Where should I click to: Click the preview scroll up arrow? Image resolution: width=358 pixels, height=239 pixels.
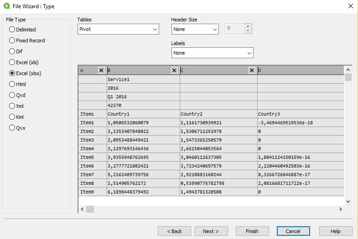click(x=348, y=70)
